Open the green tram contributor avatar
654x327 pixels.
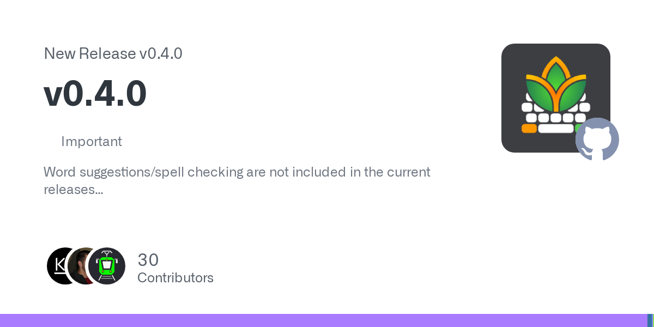(107, 266)
